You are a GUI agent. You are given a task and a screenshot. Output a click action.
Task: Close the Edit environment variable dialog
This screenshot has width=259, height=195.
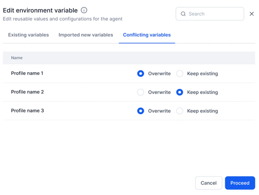tap(252, 14)
